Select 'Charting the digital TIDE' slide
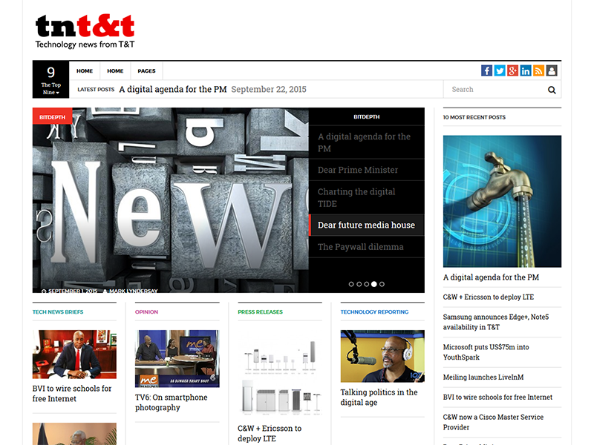This screenshot has width=594, height=445. 366,197
